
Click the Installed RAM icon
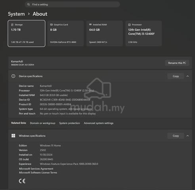90,25
